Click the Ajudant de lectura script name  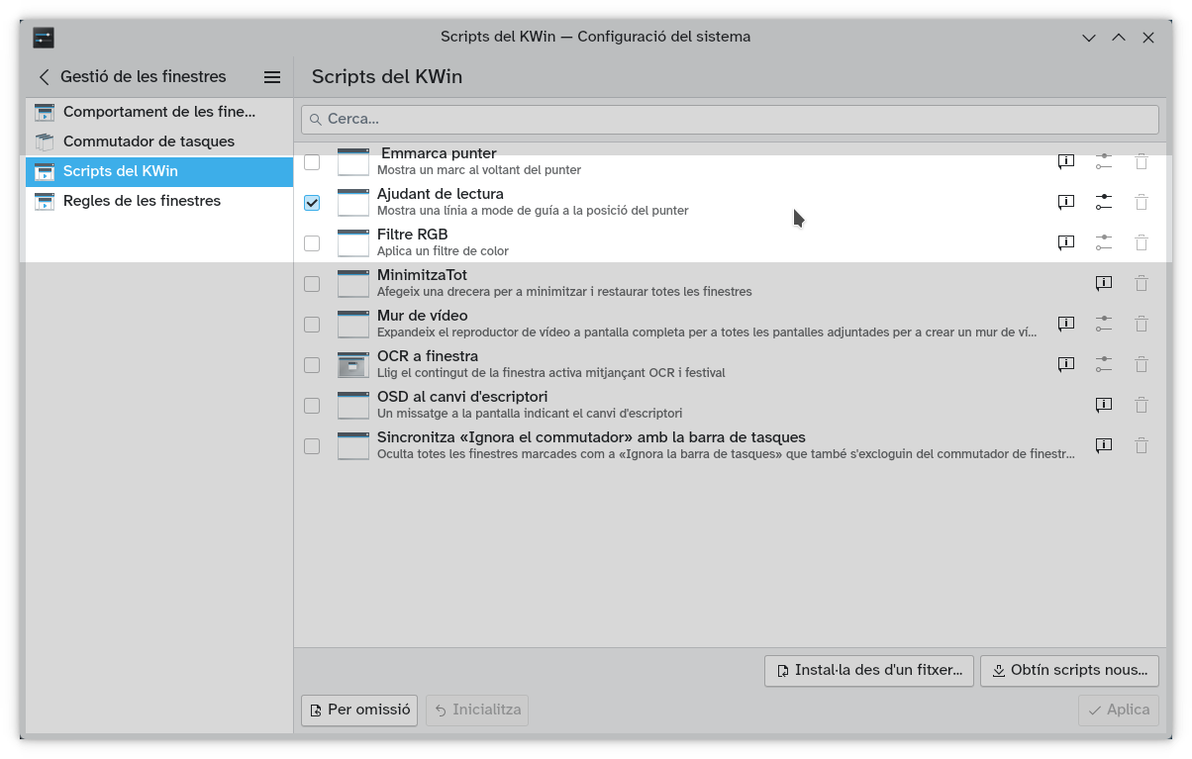tap(441, 194)
